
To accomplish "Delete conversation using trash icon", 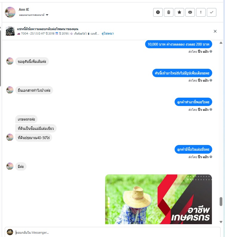I will tap(169, 12).
